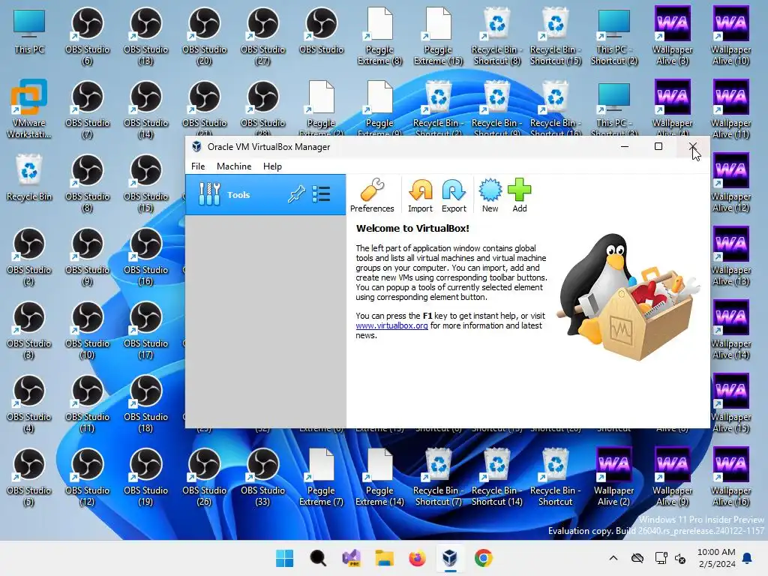Select OBS Studio (33) shortcut
The image size is (768, 576).
click(262, 477)
